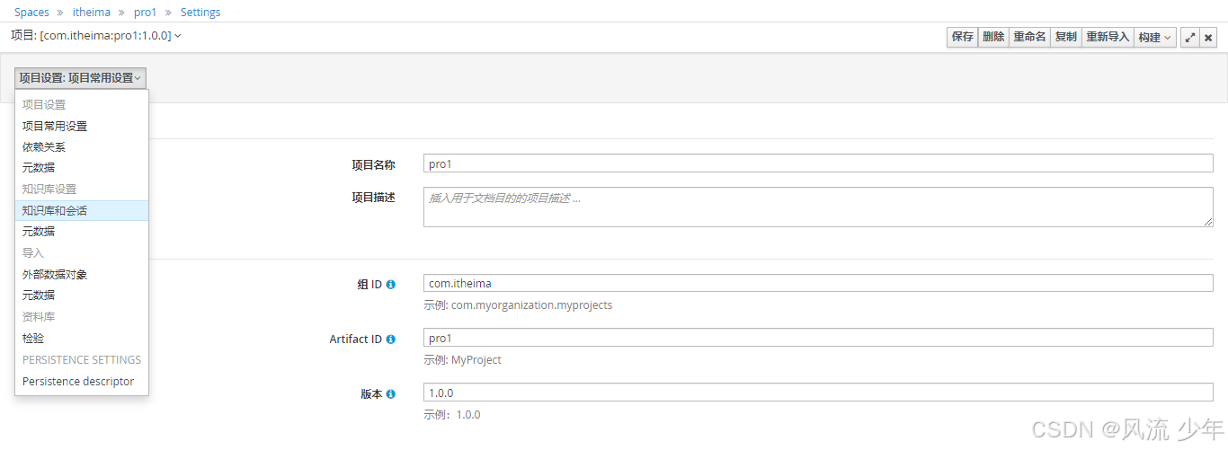This screenshot has width=1228, height=450.
Task: Click the hint text 示例：1.0.0
Action: click(452, 415)
